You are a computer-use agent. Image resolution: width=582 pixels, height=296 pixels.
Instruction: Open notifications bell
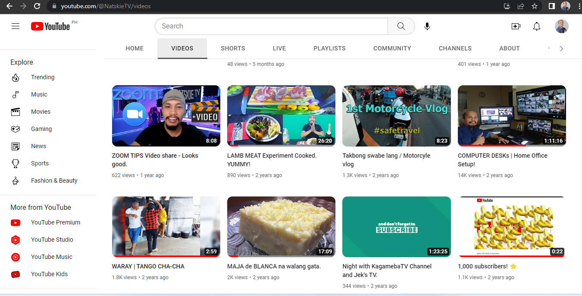click(x=537, y=26)
